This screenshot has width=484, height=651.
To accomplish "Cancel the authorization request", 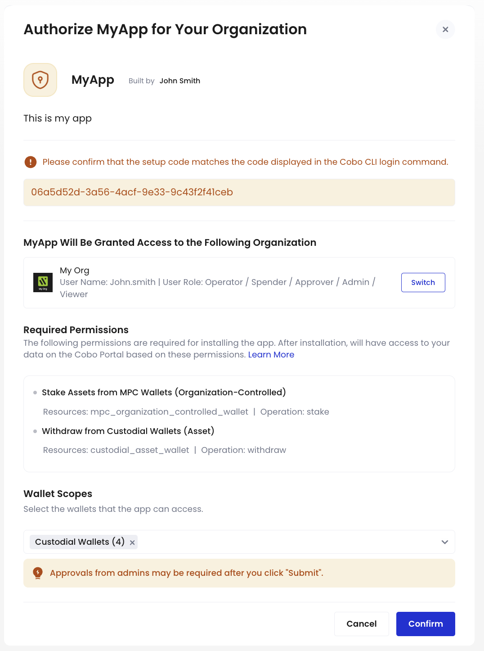I will pyautogui.click(x=361, y=624).
